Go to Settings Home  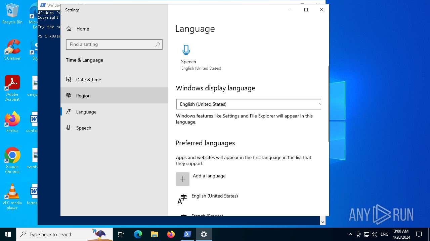click(x=114, y=29)
